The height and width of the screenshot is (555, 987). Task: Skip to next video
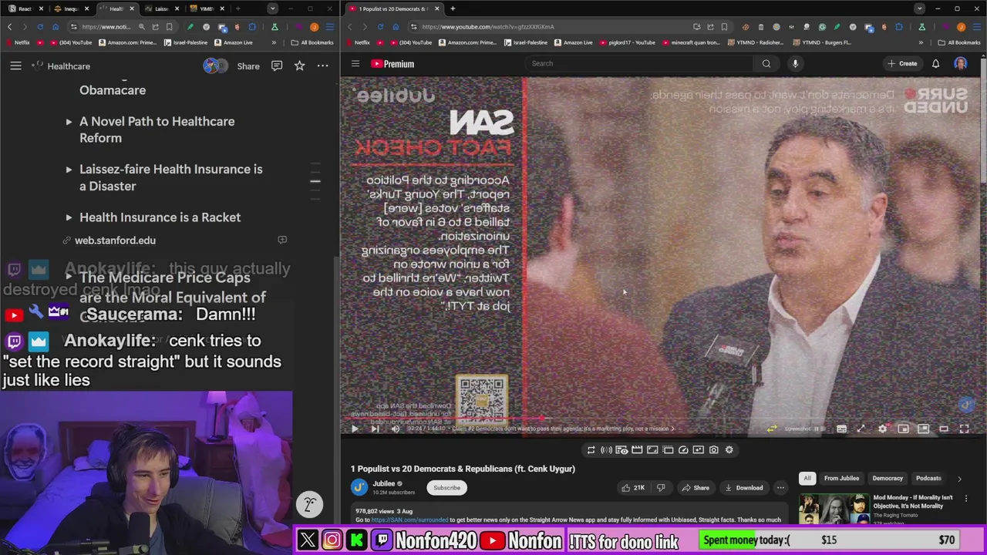(x=375, y=429)
